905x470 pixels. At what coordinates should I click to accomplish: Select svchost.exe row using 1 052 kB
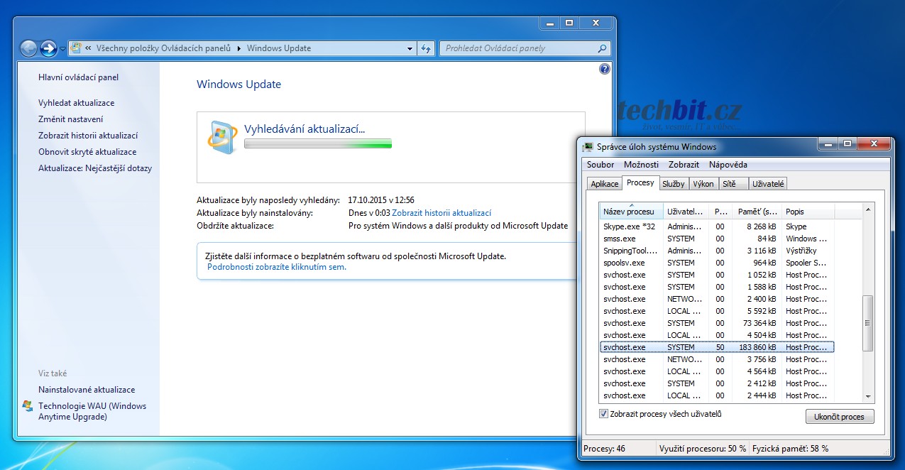(717, 275)
